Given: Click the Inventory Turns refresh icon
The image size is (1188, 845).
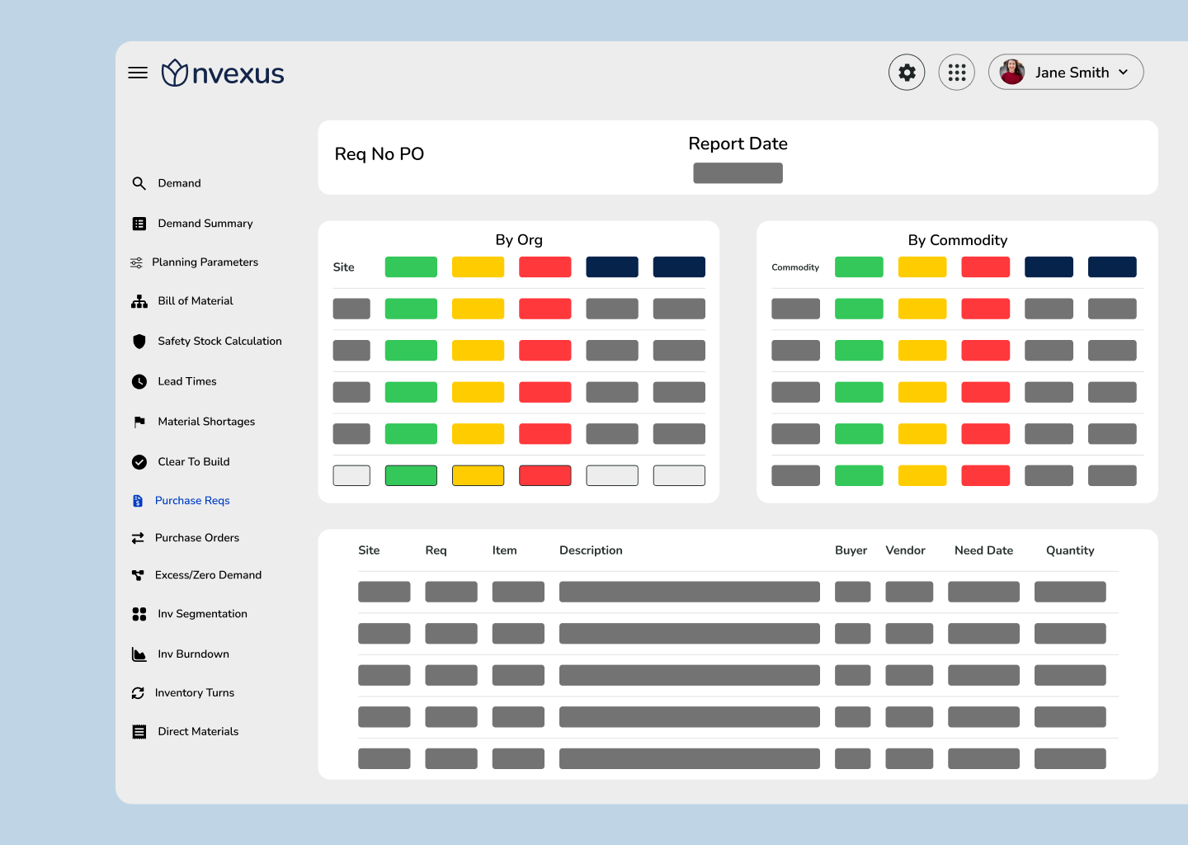Looking at the screenshot, I should (138, 693).
